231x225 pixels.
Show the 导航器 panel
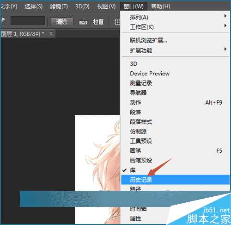click(176, 93)
